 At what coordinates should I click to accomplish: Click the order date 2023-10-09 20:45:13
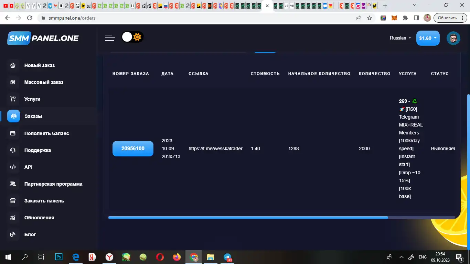tap(171, 148)
